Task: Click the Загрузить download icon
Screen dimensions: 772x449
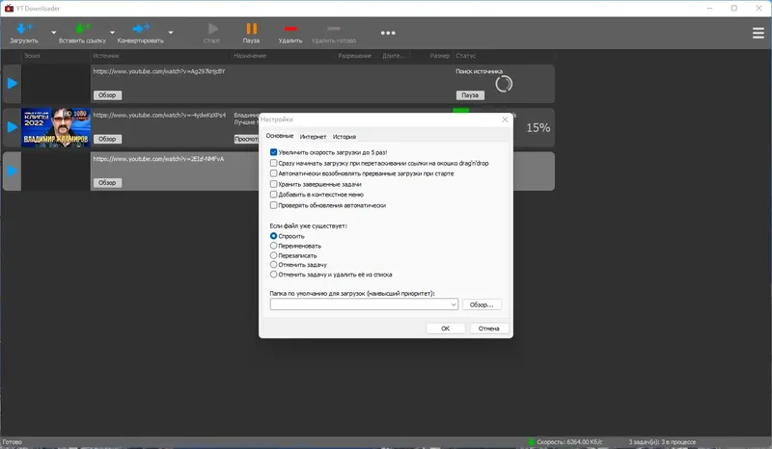Action: (23, 29)
